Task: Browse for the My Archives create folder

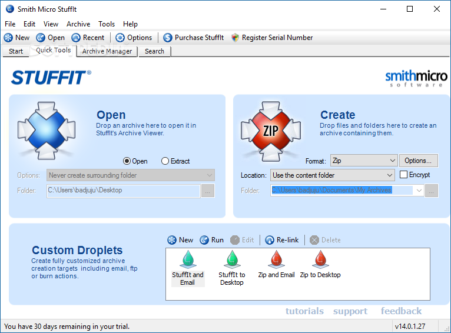Action: coord(432,191)
